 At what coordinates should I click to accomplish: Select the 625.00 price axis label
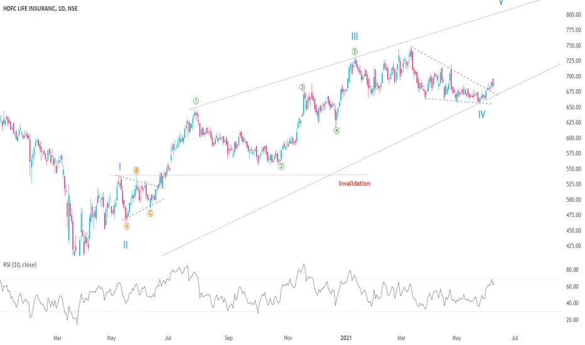574,122
